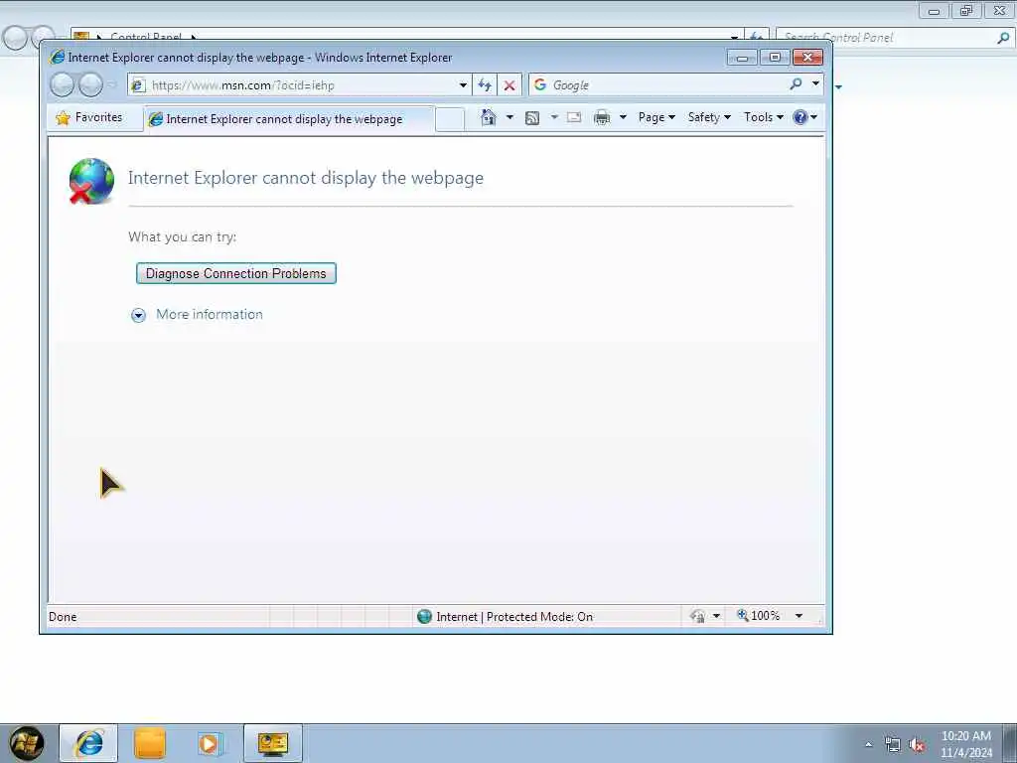Click the zoom magnifier icon in status bar
This screenshot has height=763, width=1017.
pos(743,615)
